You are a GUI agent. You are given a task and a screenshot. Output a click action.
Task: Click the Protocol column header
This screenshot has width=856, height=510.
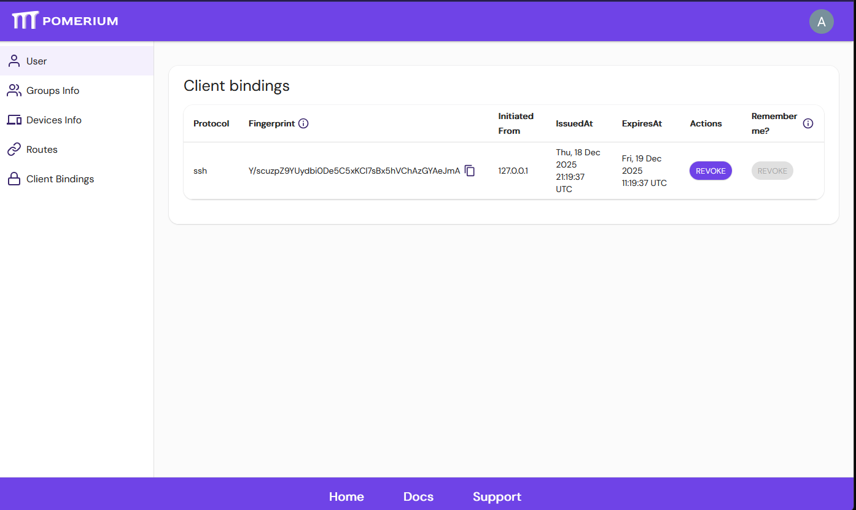pos(211,123)
